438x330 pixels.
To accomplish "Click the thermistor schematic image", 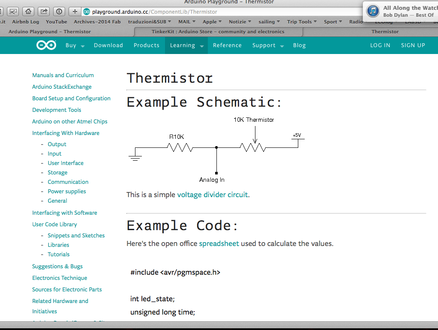I will (216, 150).
